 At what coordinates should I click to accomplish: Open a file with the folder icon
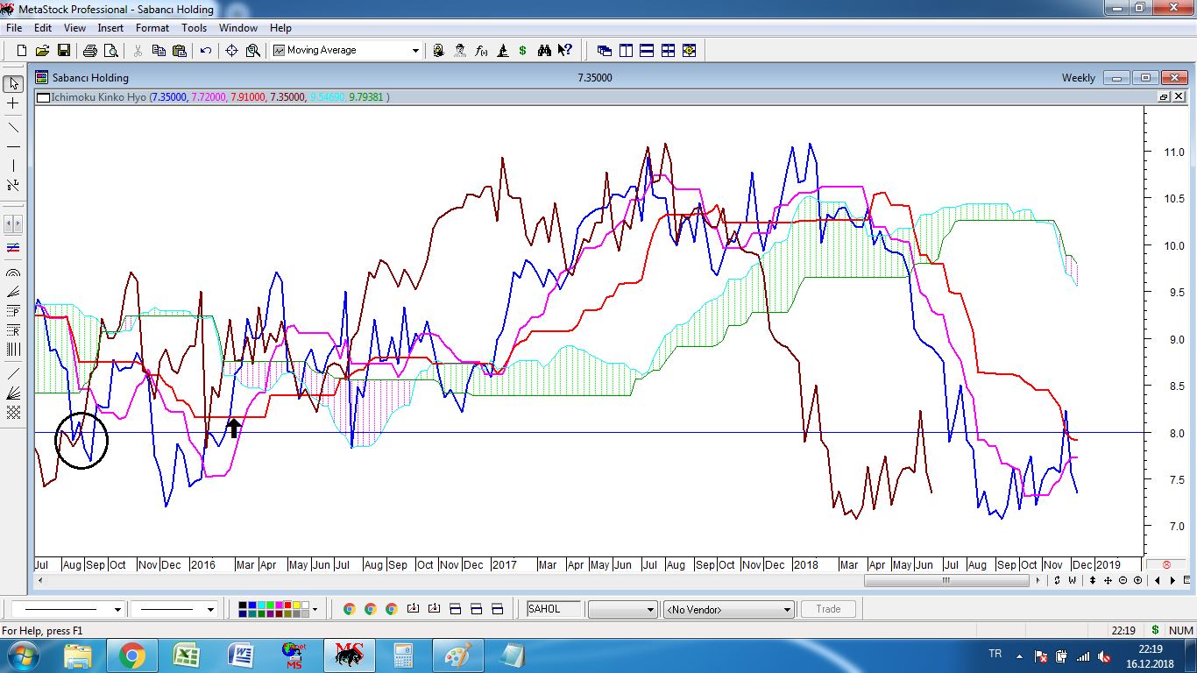42,51
